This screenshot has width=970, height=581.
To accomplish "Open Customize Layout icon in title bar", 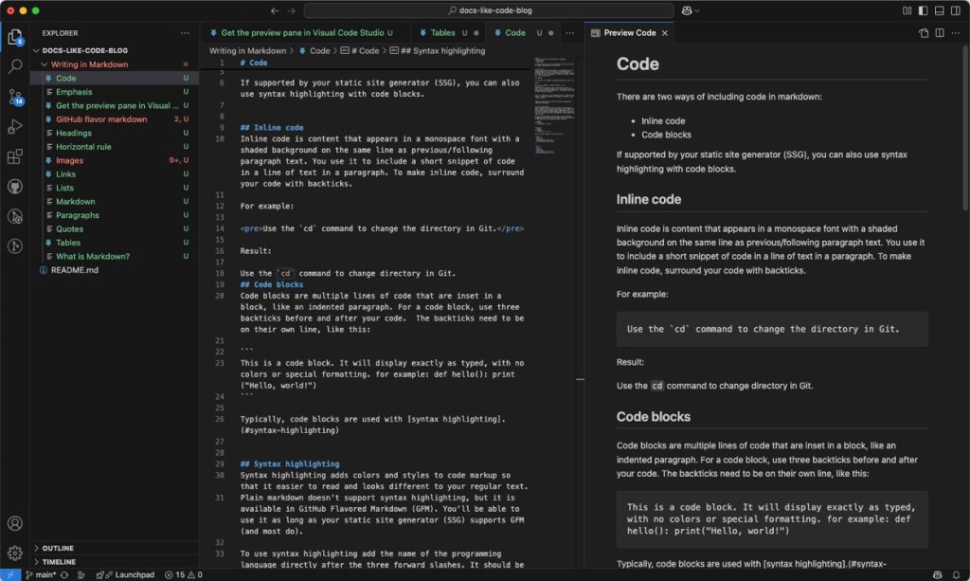I will [907, 10].
